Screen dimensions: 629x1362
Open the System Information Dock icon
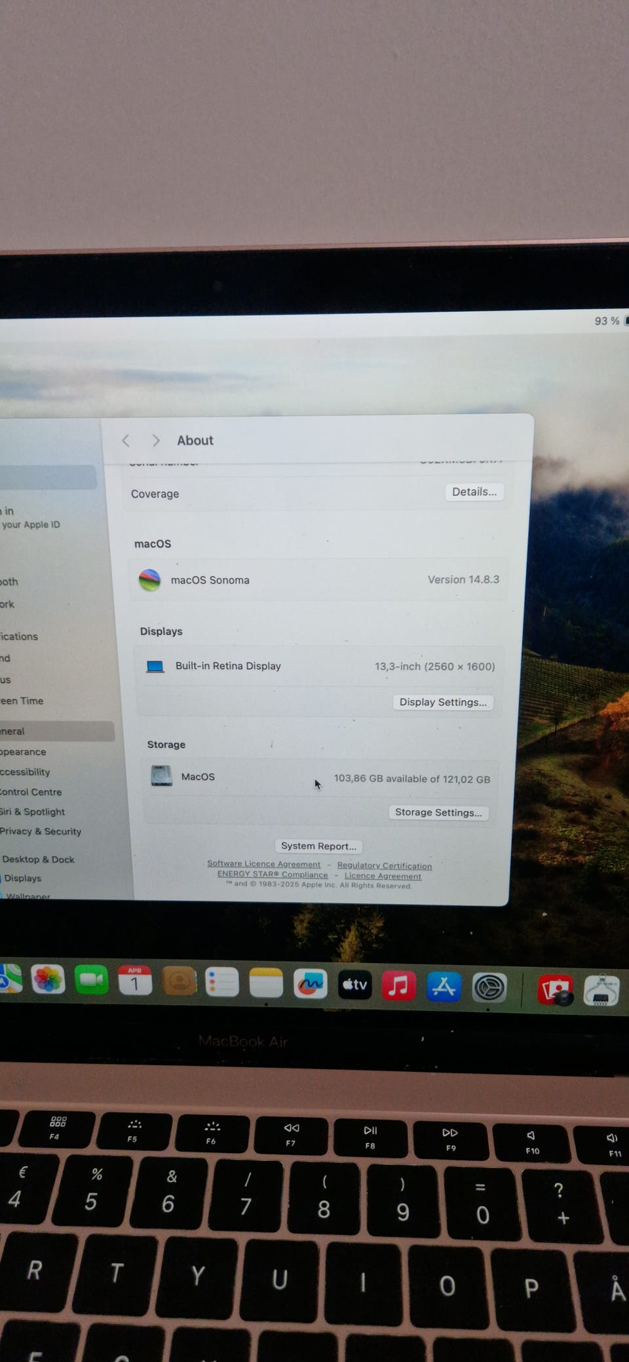(601, 990)
